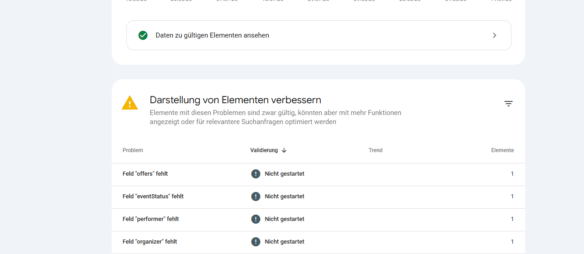Sort by the Problem column header

(x=133, y=150)
